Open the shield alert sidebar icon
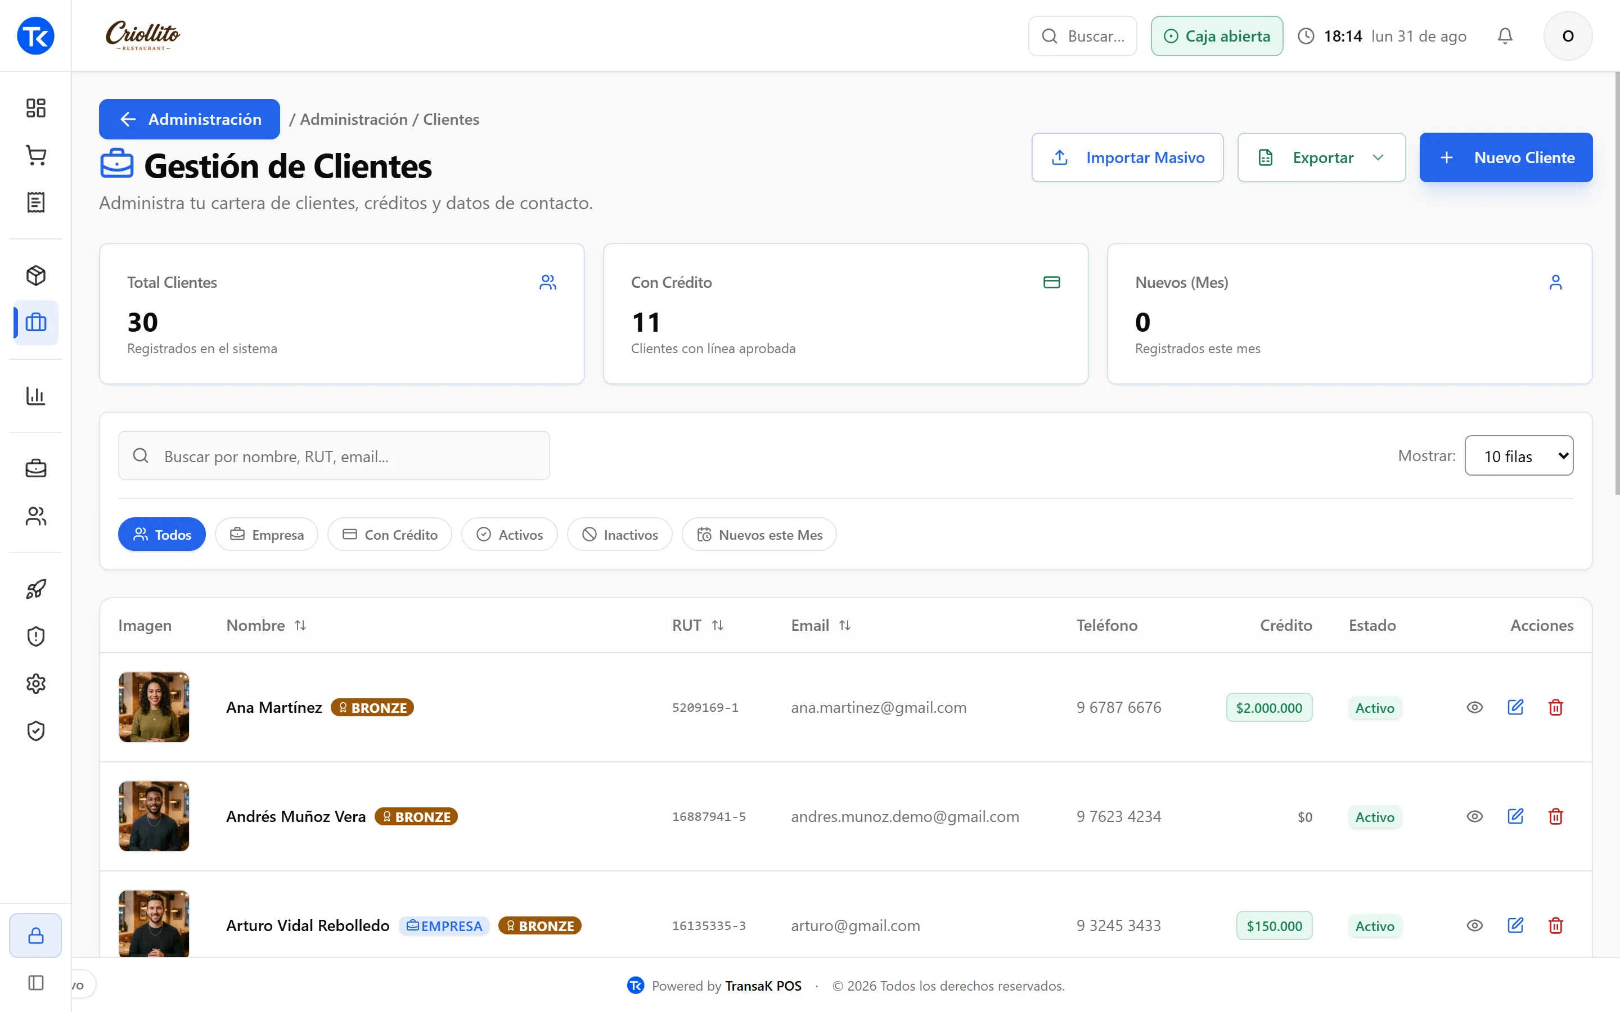The width and height of the screenshot is (1620, 1012). (x=35, y=636)
